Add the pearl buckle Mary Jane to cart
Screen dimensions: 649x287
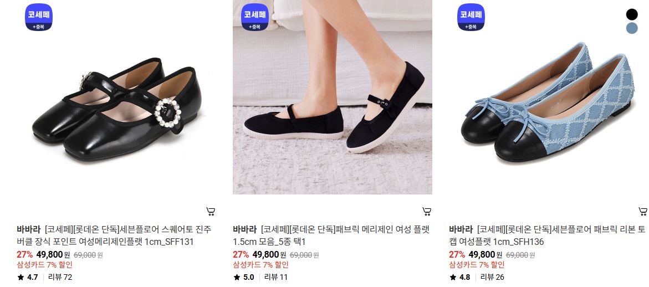click(211, 212)
